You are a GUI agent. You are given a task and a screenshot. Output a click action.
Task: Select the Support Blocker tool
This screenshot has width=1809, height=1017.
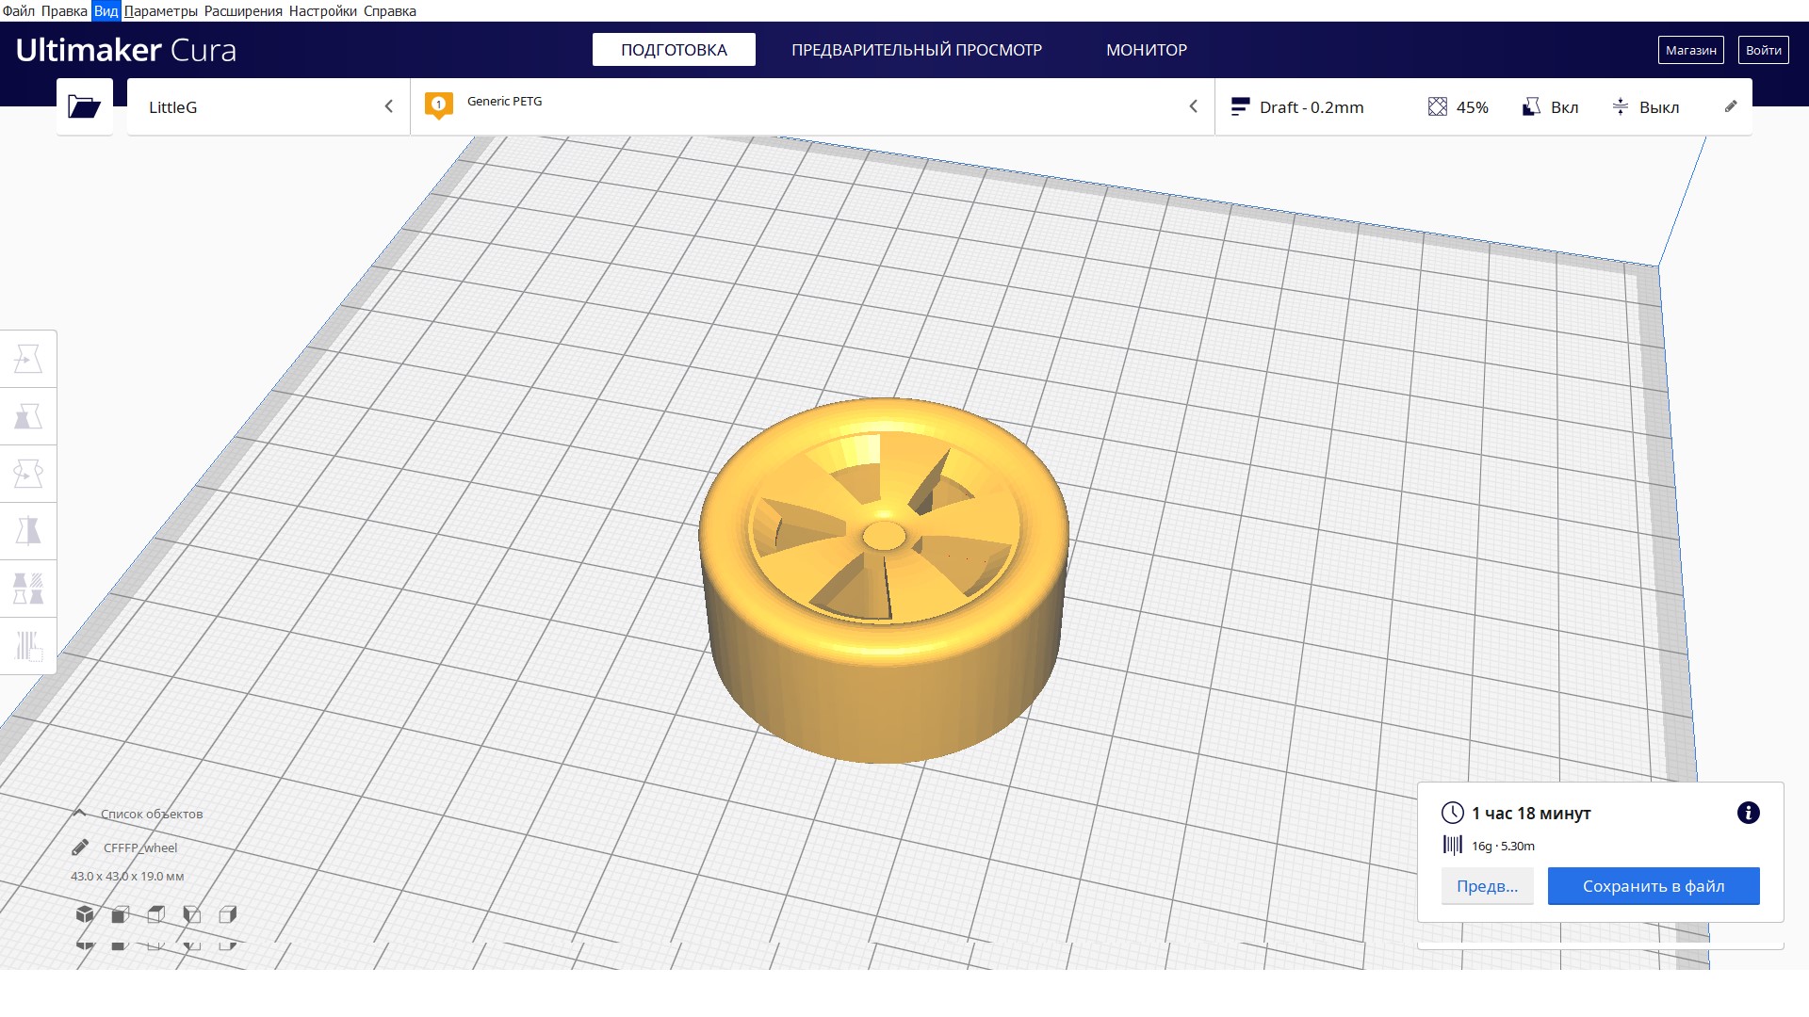tap(28, 646)
